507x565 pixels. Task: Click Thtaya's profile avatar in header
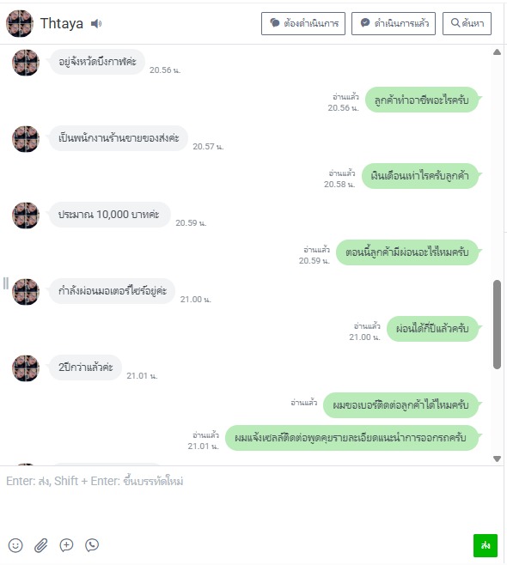pyautogui.click(x=20, y=23)
